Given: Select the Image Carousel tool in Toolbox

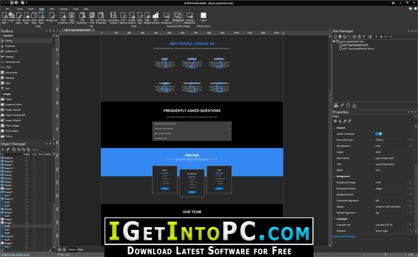Looking at the screenshot, I should tap(13, 109).
